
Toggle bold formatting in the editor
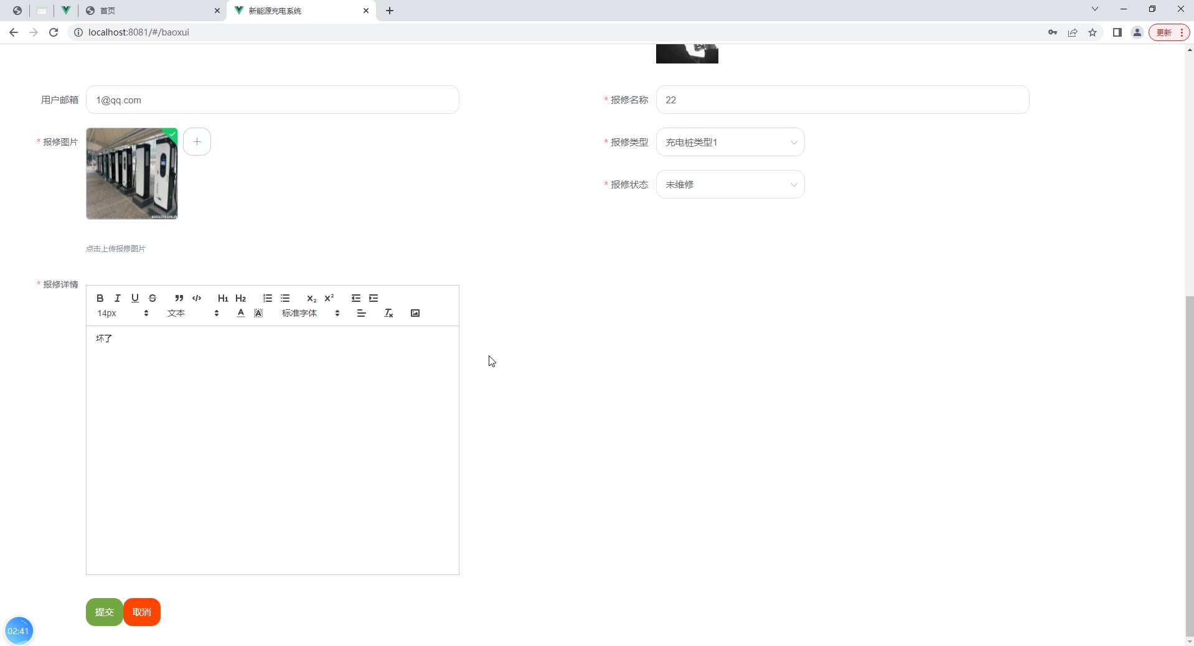tap(100, 298)
